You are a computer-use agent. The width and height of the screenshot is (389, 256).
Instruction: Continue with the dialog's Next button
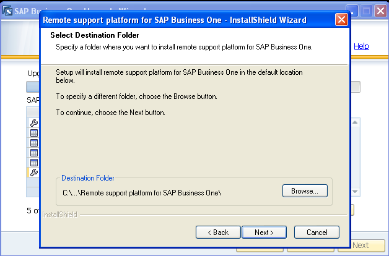click(x=262, y=232)
